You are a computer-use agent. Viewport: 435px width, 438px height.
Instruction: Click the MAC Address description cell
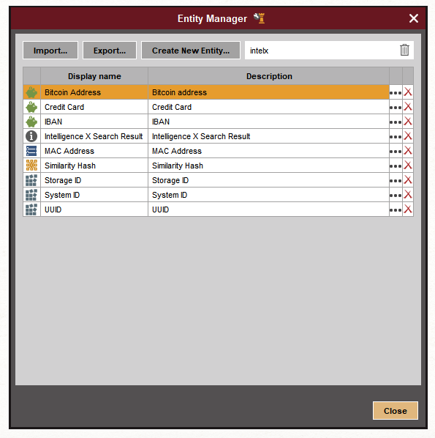coord(268,151)
